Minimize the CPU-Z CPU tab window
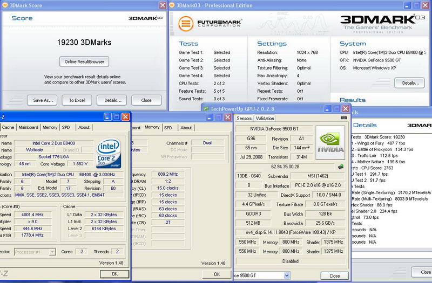The image size is (432, 283). (107, 117)
